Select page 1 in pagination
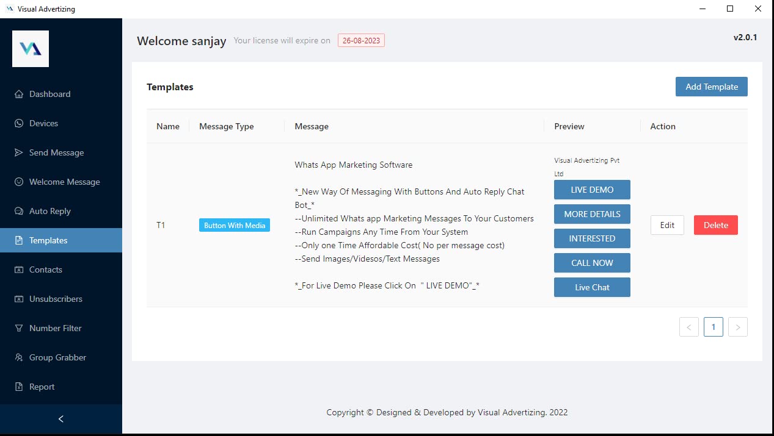This screenshot has height=436, width=774. point(713,327)
